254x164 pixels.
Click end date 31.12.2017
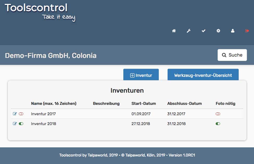176,114
